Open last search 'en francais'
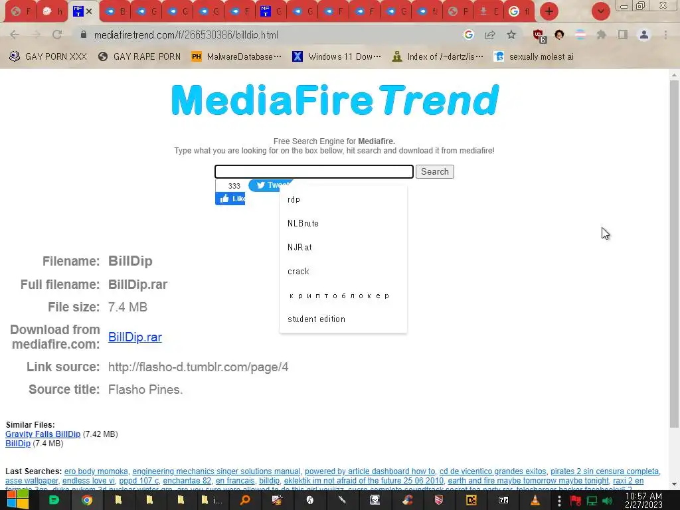This screenshot has width=680, height=510. click(x=235, y=481)
